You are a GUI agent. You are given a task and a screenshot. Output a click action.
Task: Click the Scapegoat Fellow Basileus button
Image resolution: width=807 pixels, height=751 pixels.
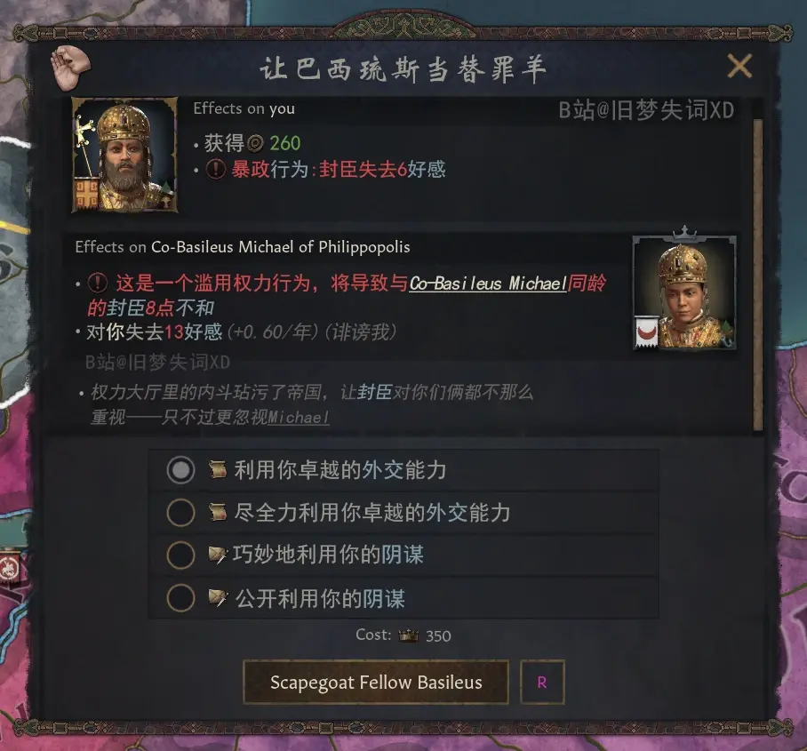376,682
